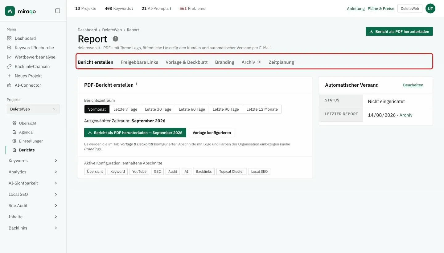Select the Letzte 90 Tage period
444x253 pixels.
(226, 109)
